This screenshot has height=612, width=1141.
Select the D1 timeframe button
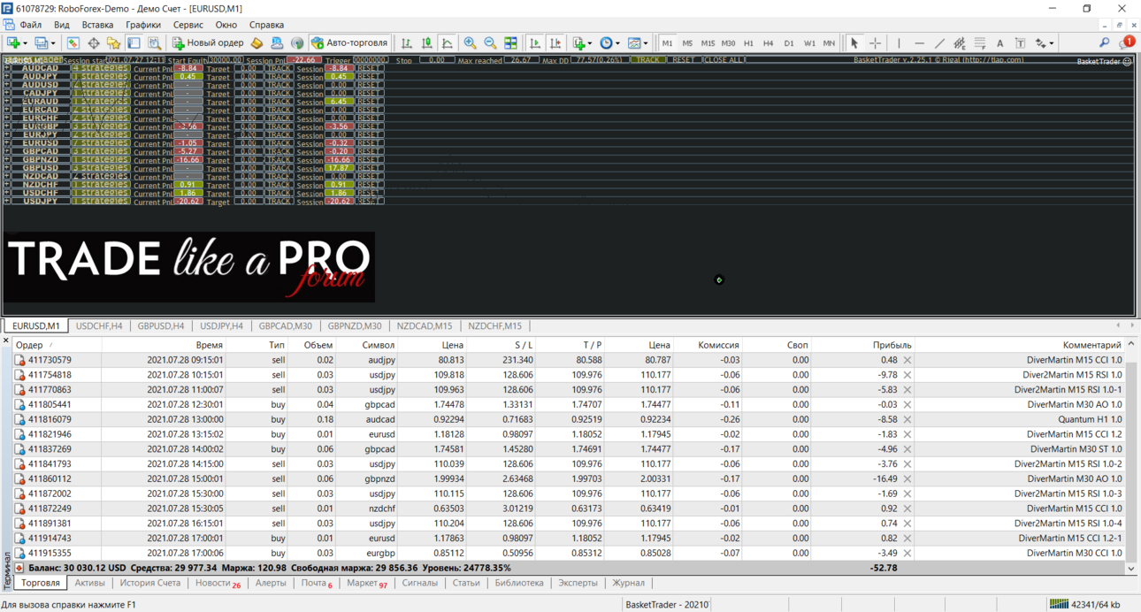788,42
